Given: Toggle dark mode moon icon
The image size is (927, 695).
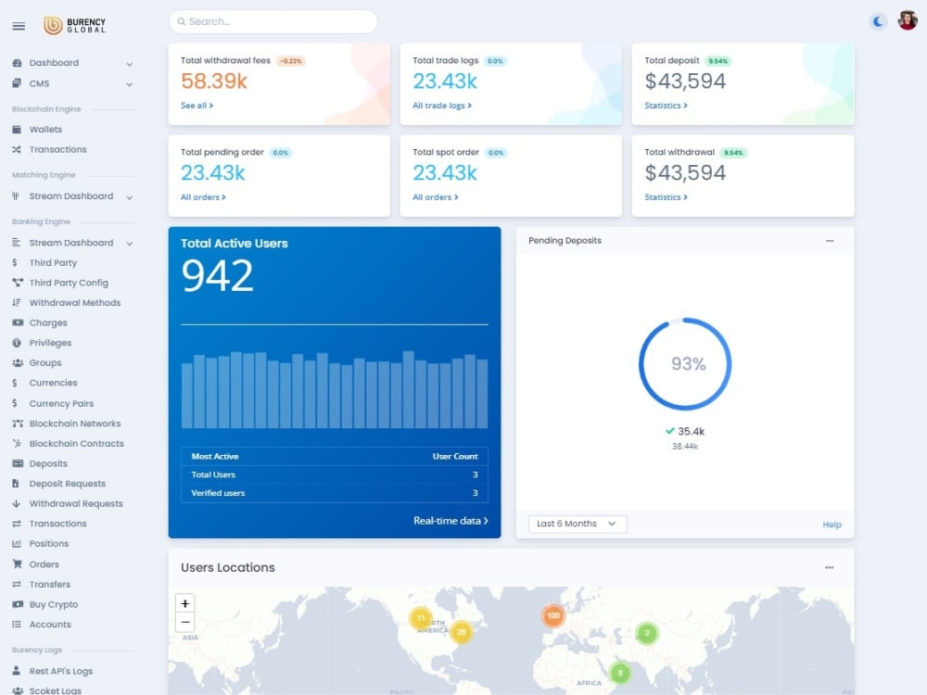Looking at the screenshot, I should pyautogui.click(x=878, y=22).
